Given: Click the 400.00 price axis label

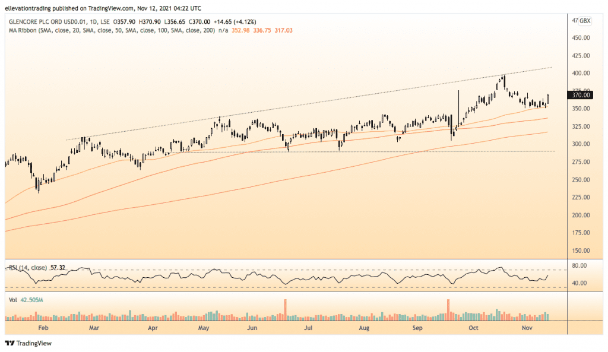Looking at the screenshot, I should [x=581, y=73].
